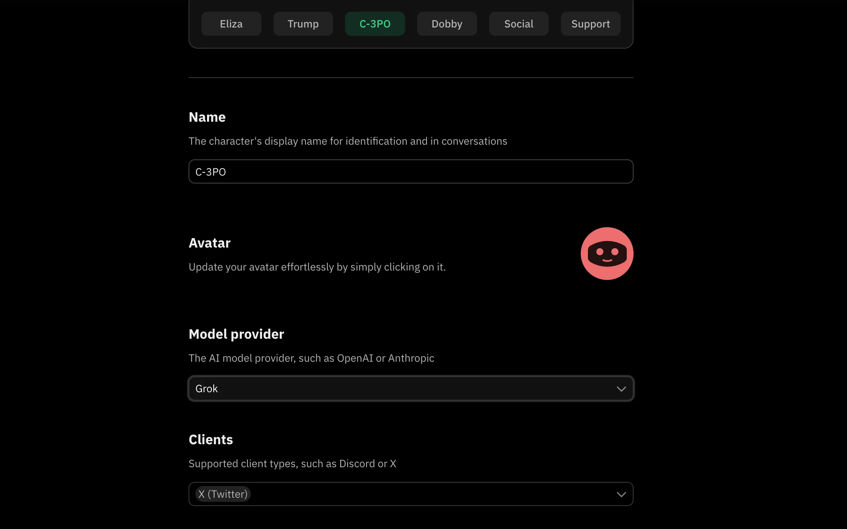Click the Name section heading
Viewport: 847px width, 529px height.
pos(207,117)
